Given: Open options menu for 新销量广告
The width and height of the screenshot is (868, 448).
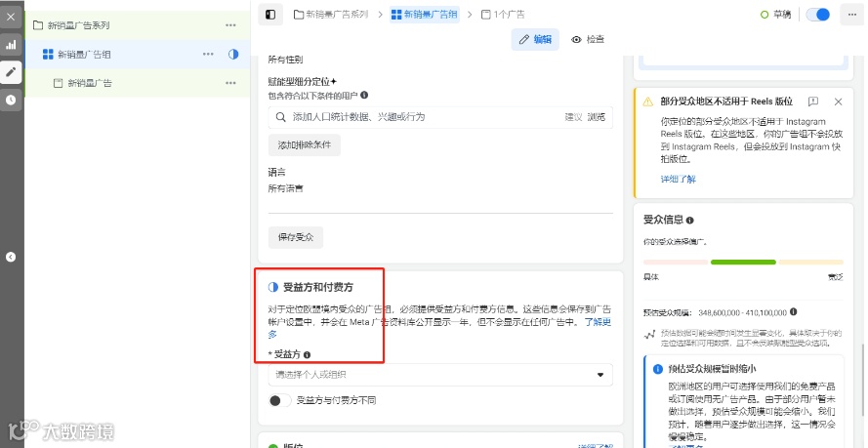Looking at the screenshot, I should click(x=230, y=83).
